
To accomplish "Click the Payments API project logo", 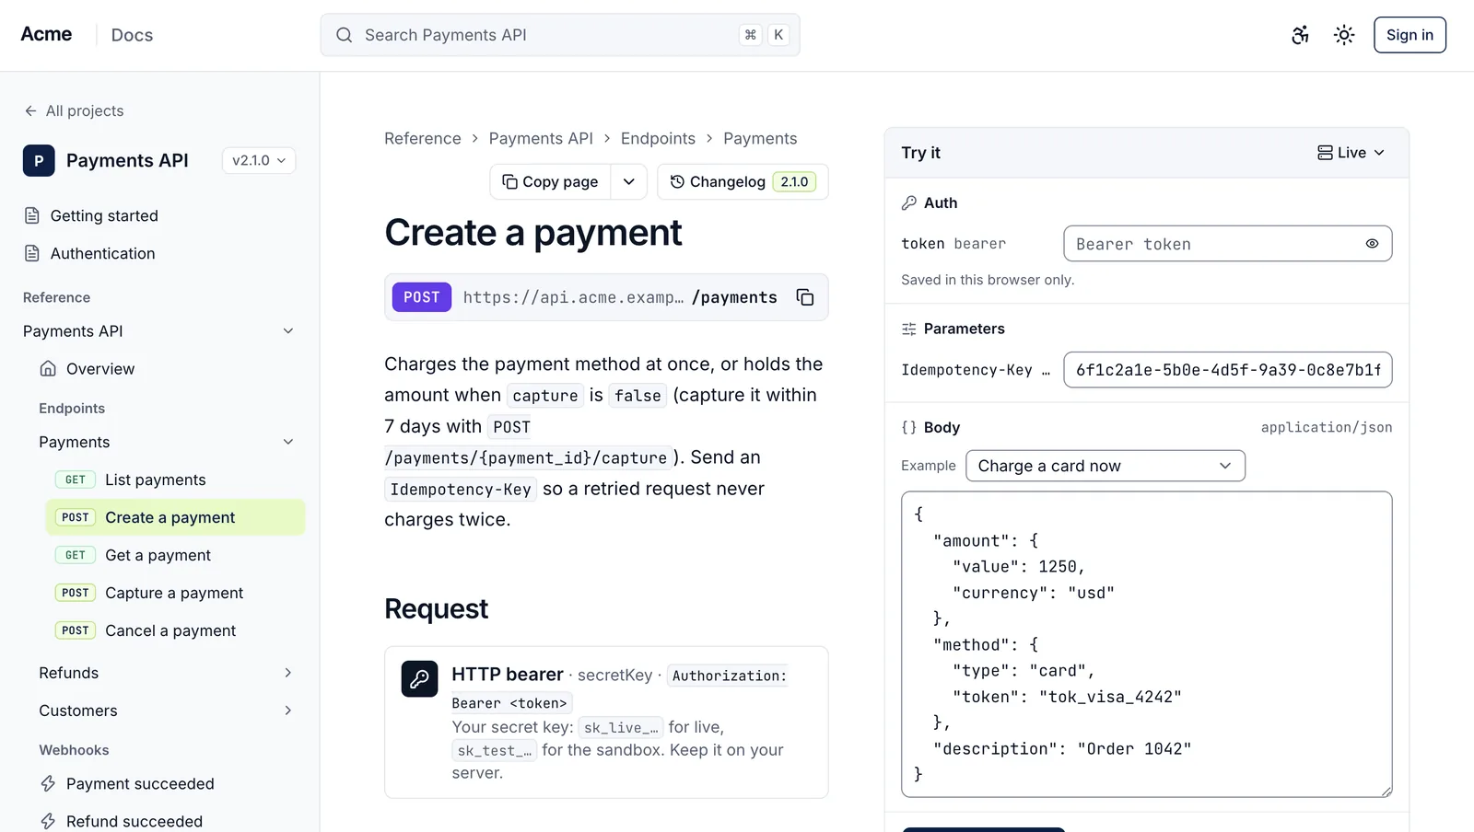I will (x=39, y=160).
